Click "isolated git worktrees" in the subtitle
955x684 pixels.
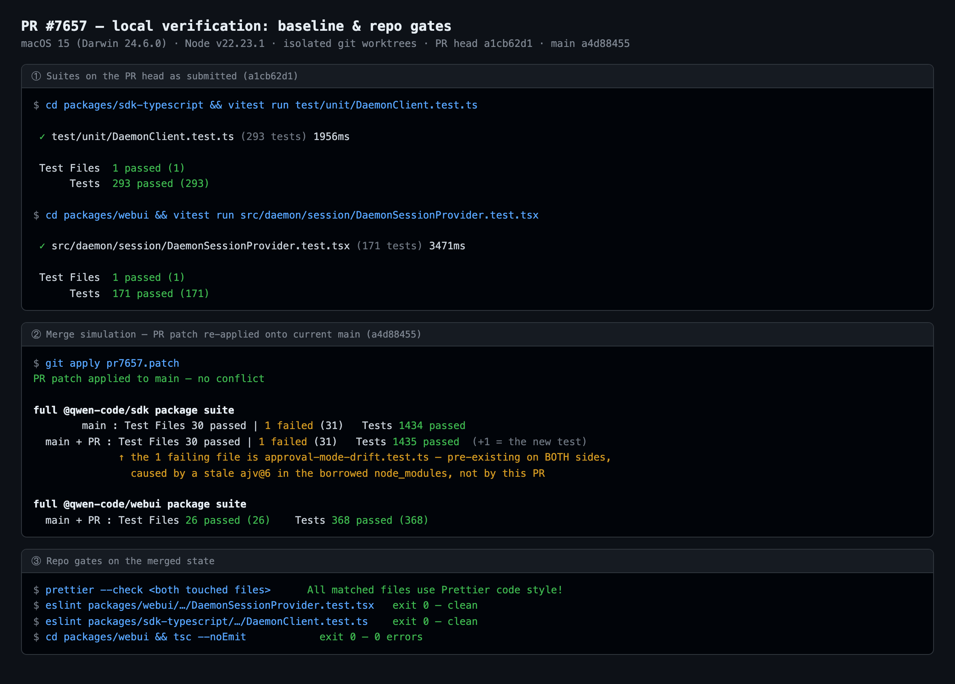350,43
